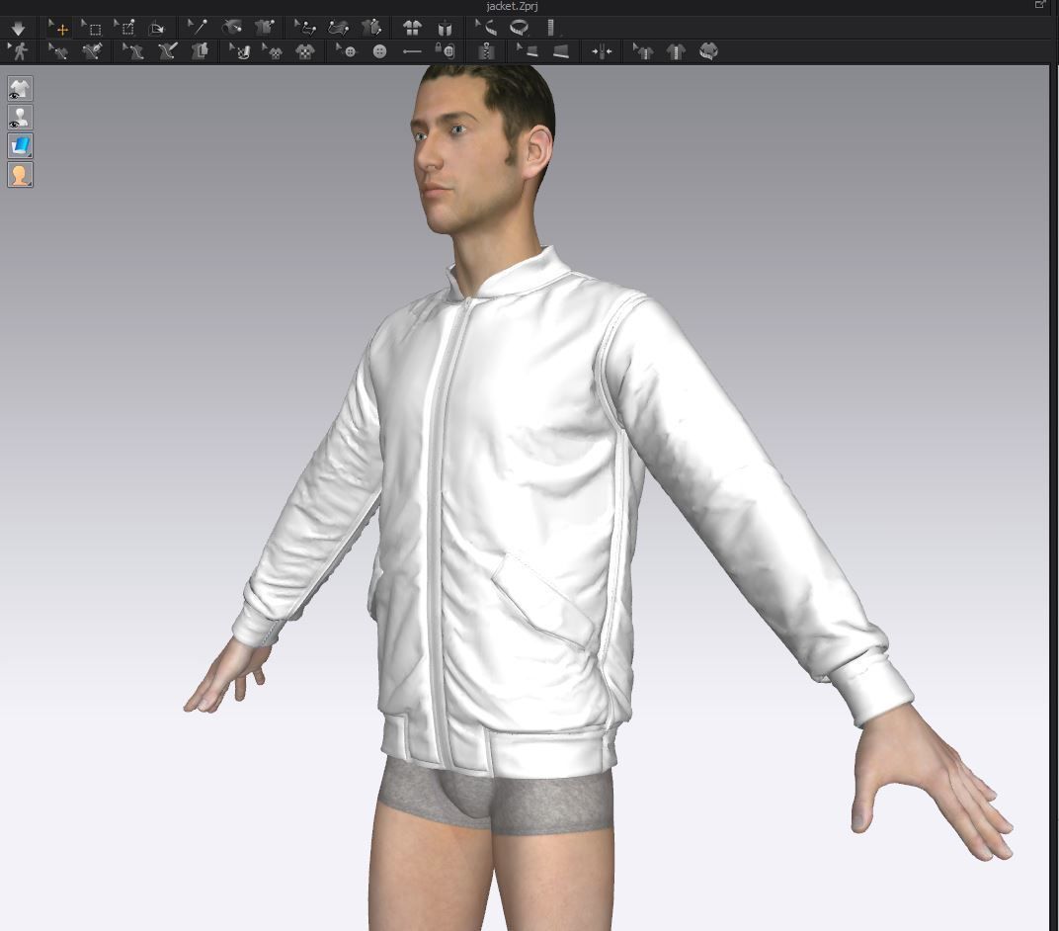Choose the Button placement tool
This screenshot has height=931, width=1059.
pos(379,51)
